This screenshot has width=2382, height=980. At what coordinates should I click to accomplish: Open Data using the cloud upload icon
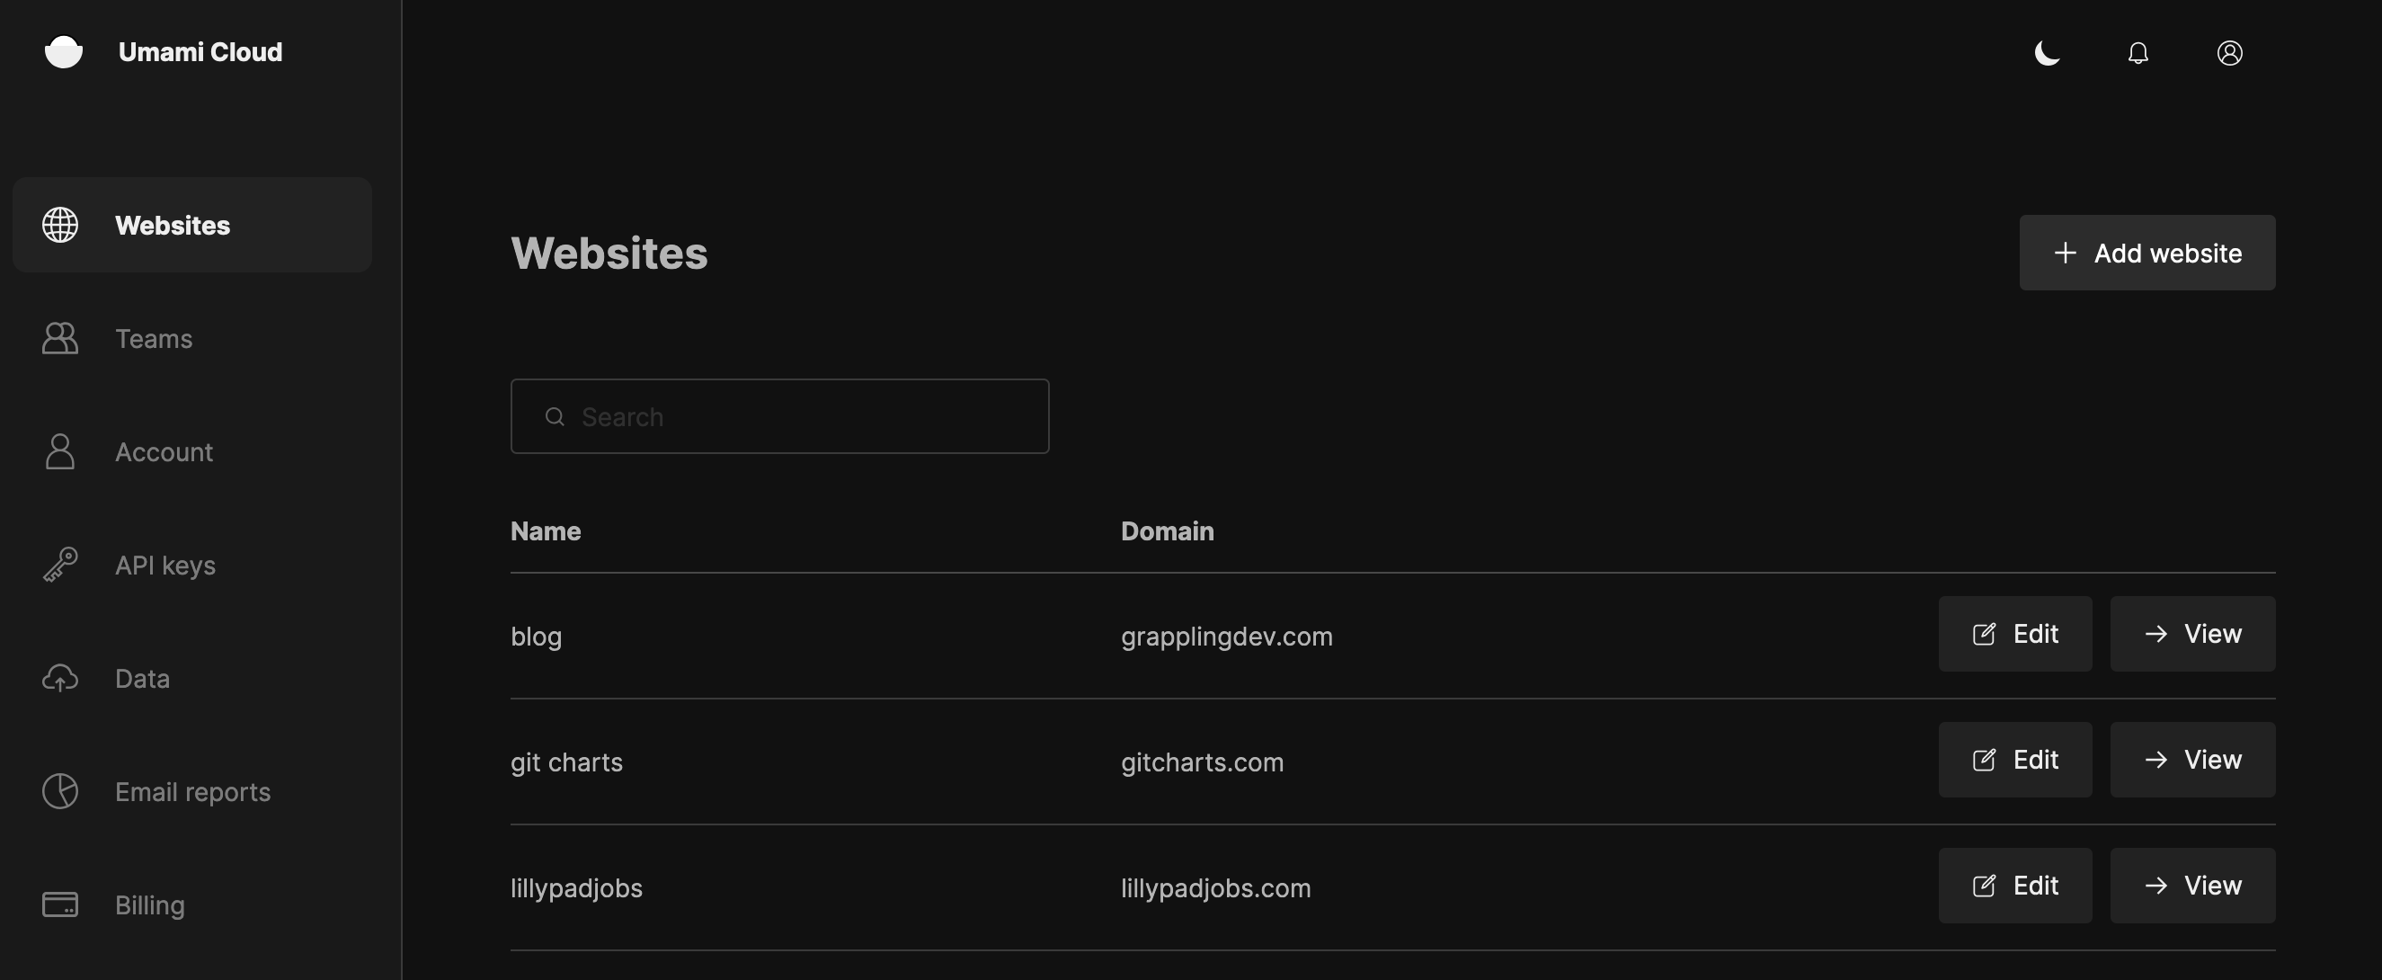tap(60, 678)
